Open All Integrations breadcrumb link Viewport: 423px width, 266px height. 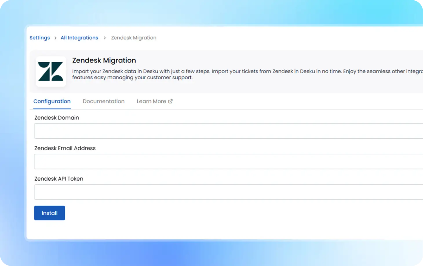click(x=79, y=38)
